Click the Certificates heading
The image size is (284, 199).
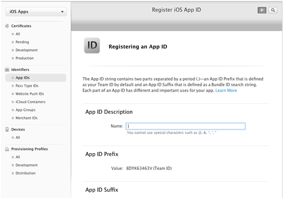[x=21, y=26]
